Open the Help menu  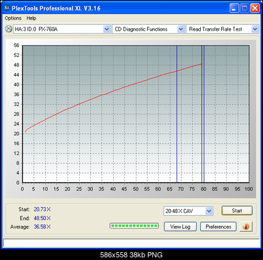click(x=31, y=18)
